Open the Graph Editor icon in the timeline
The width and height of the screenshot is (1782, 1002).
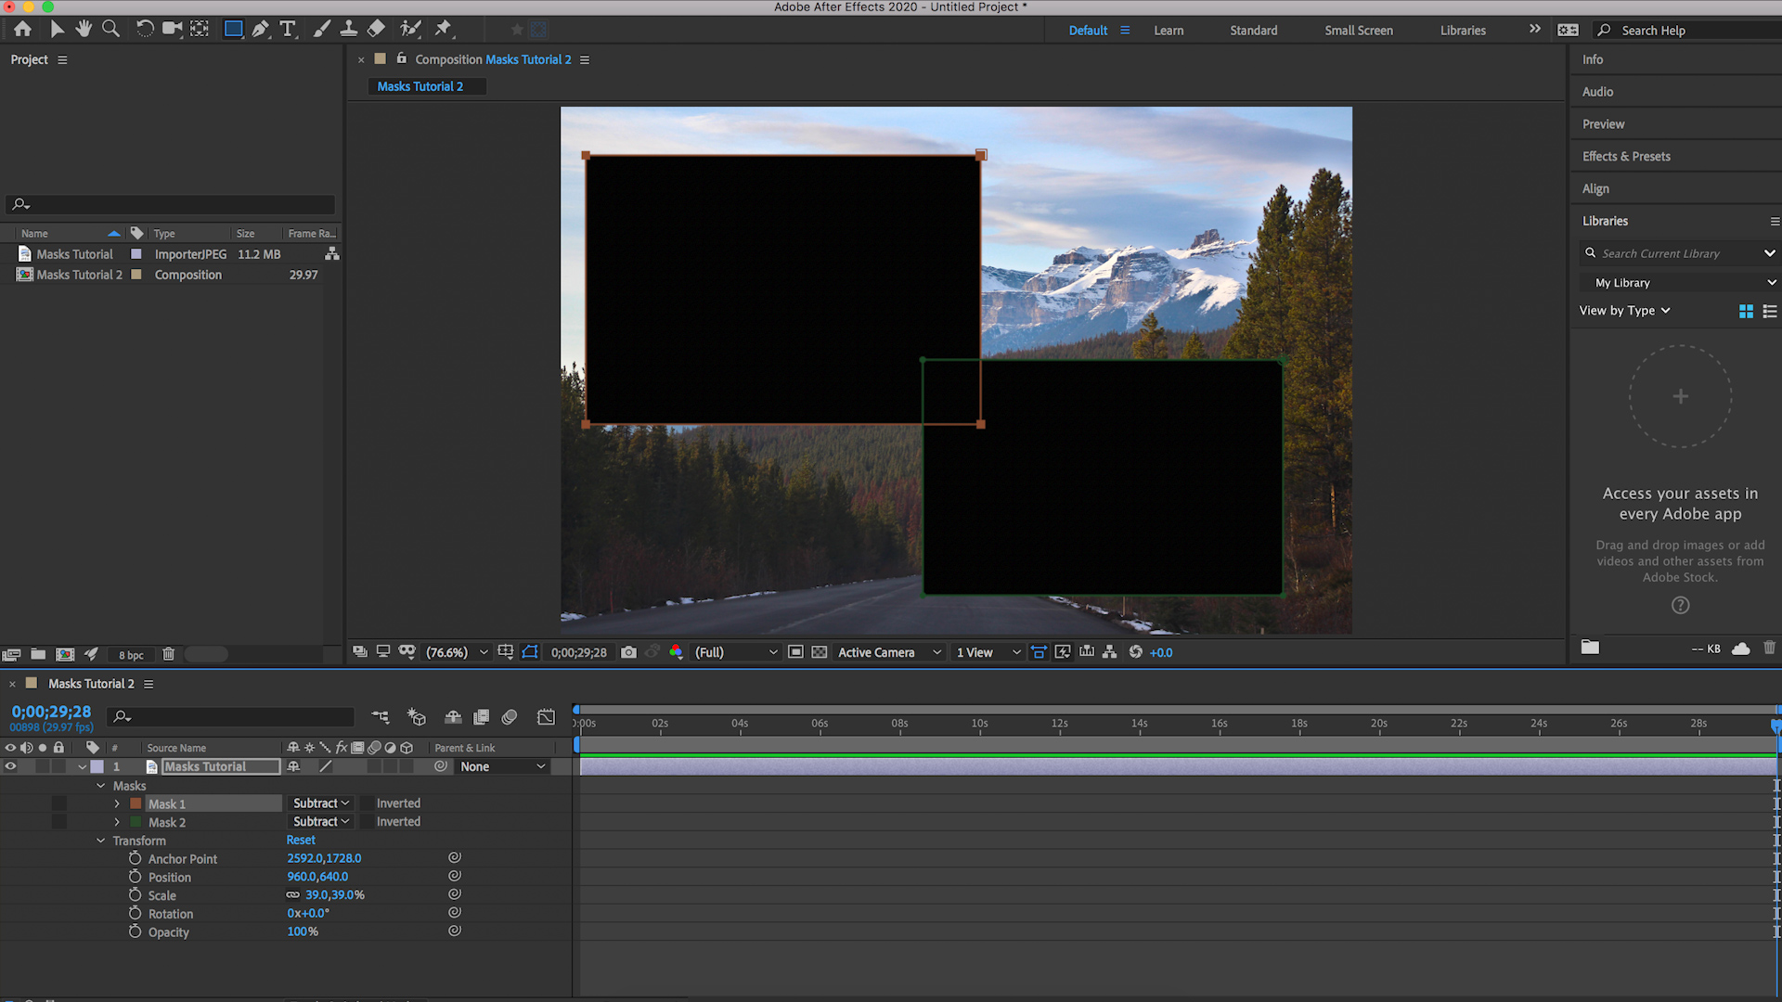tap(546, 716)
